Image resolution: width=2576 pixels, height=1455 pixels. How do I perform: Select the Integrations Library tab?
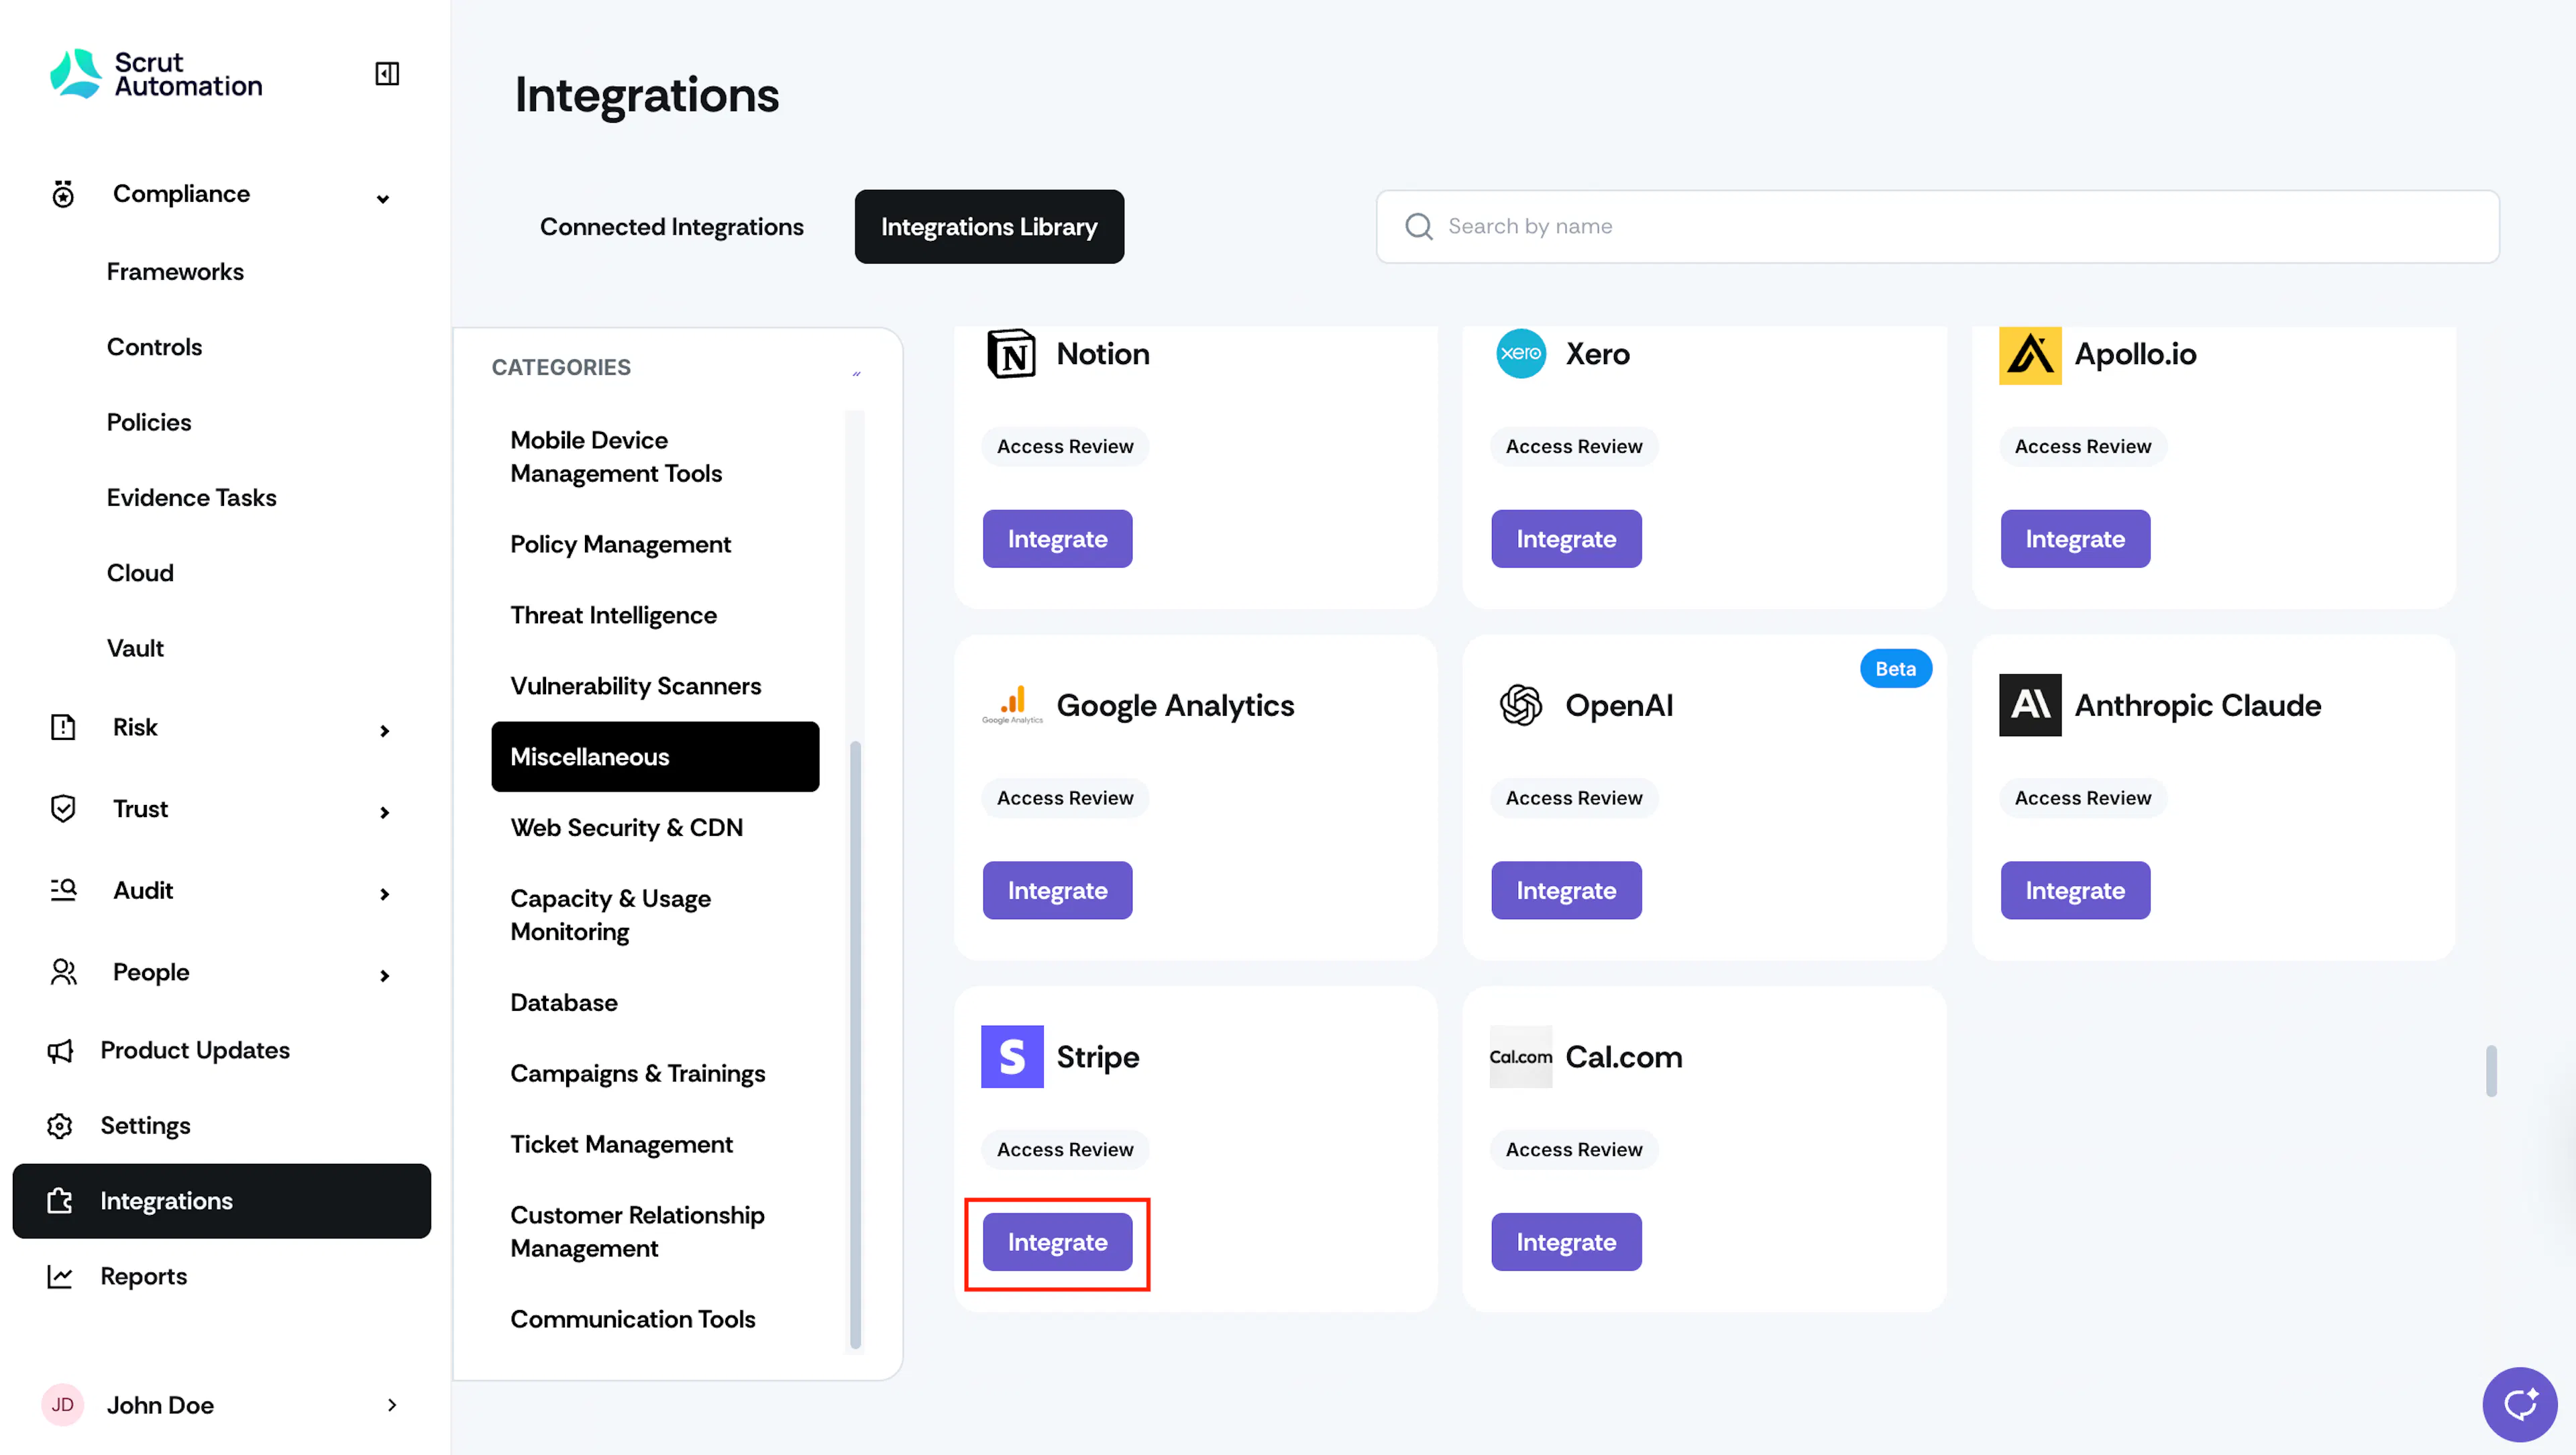tap(989, 227)
